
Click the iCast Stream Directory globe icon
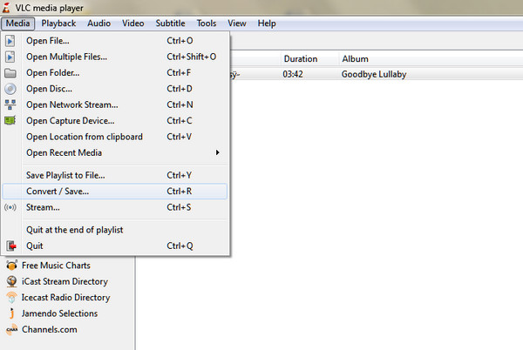coord(11,281)
